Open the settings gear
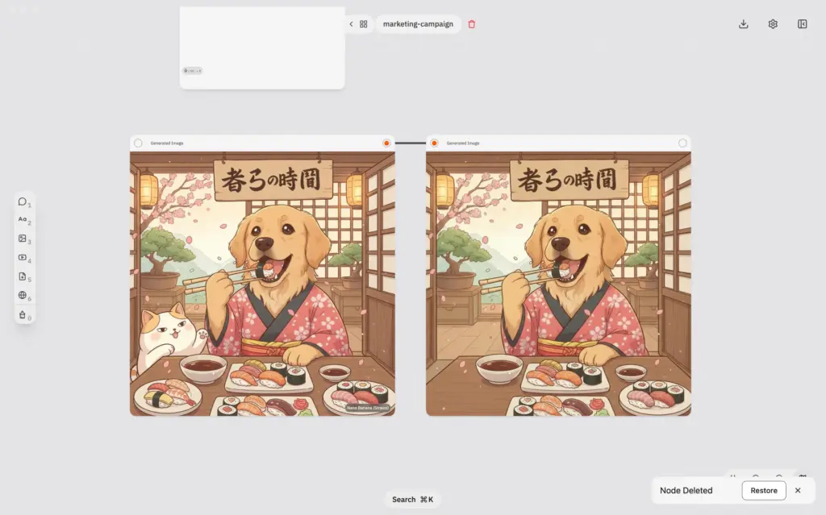 pyautogui.click(x=772, y=24)
